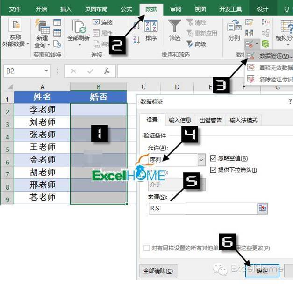Click the 清除 filter button

point(196,22)
